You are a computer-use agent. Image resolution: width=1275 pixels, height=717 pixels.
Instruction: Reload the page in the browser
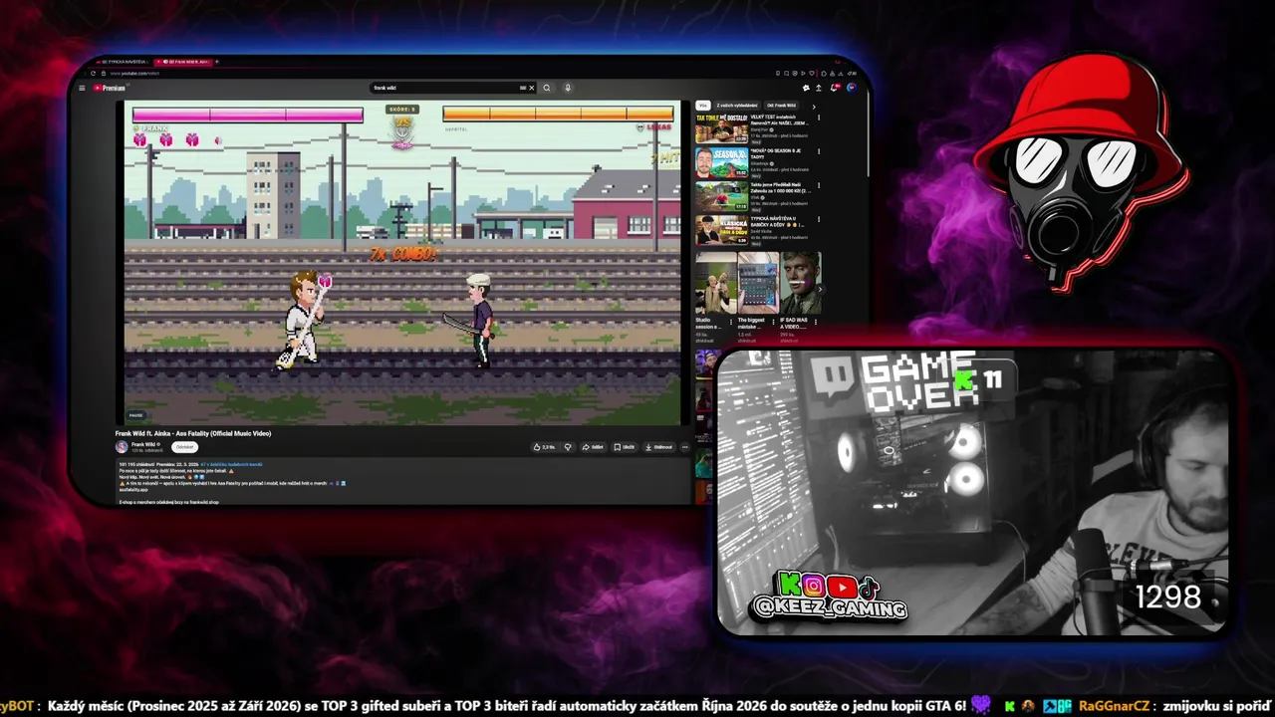(x=93, y=73)
